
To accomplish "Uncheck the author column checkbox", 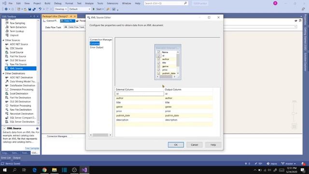I will [x=159, y=59].
